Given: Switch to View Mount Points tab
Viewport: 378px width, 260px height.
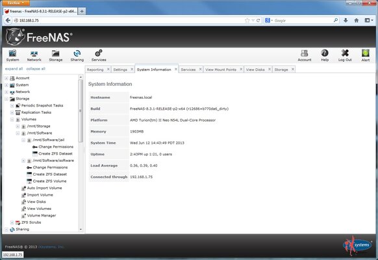Looking at the screenshot, I should coord(221,70).
